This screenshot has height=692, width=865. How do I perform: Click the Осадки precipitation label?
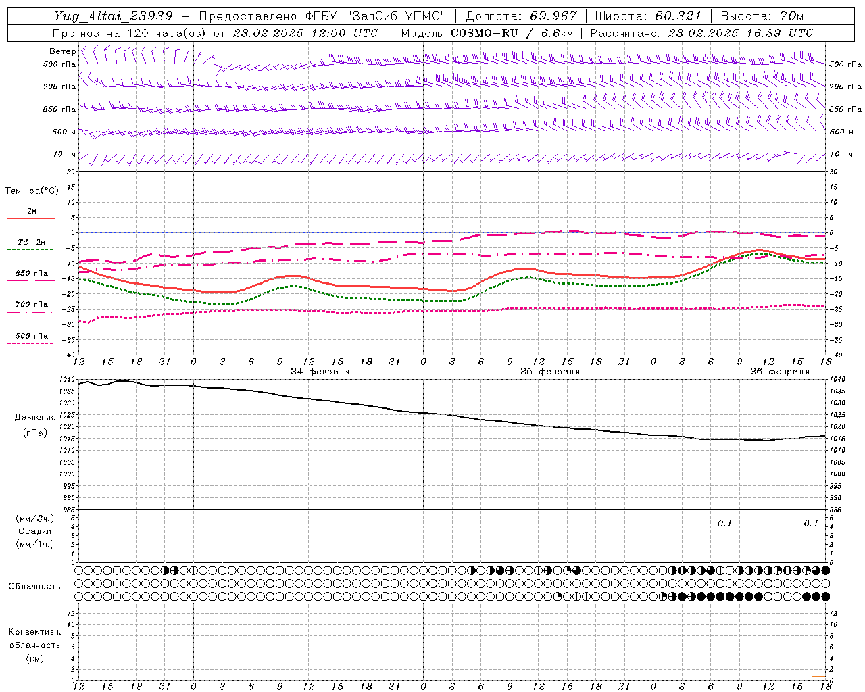click(34, 531)
